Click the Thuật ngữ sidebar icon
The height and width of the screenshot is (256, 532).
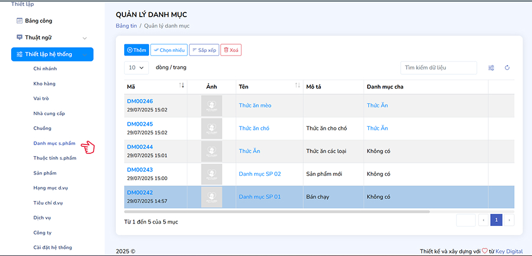[20, 37]
